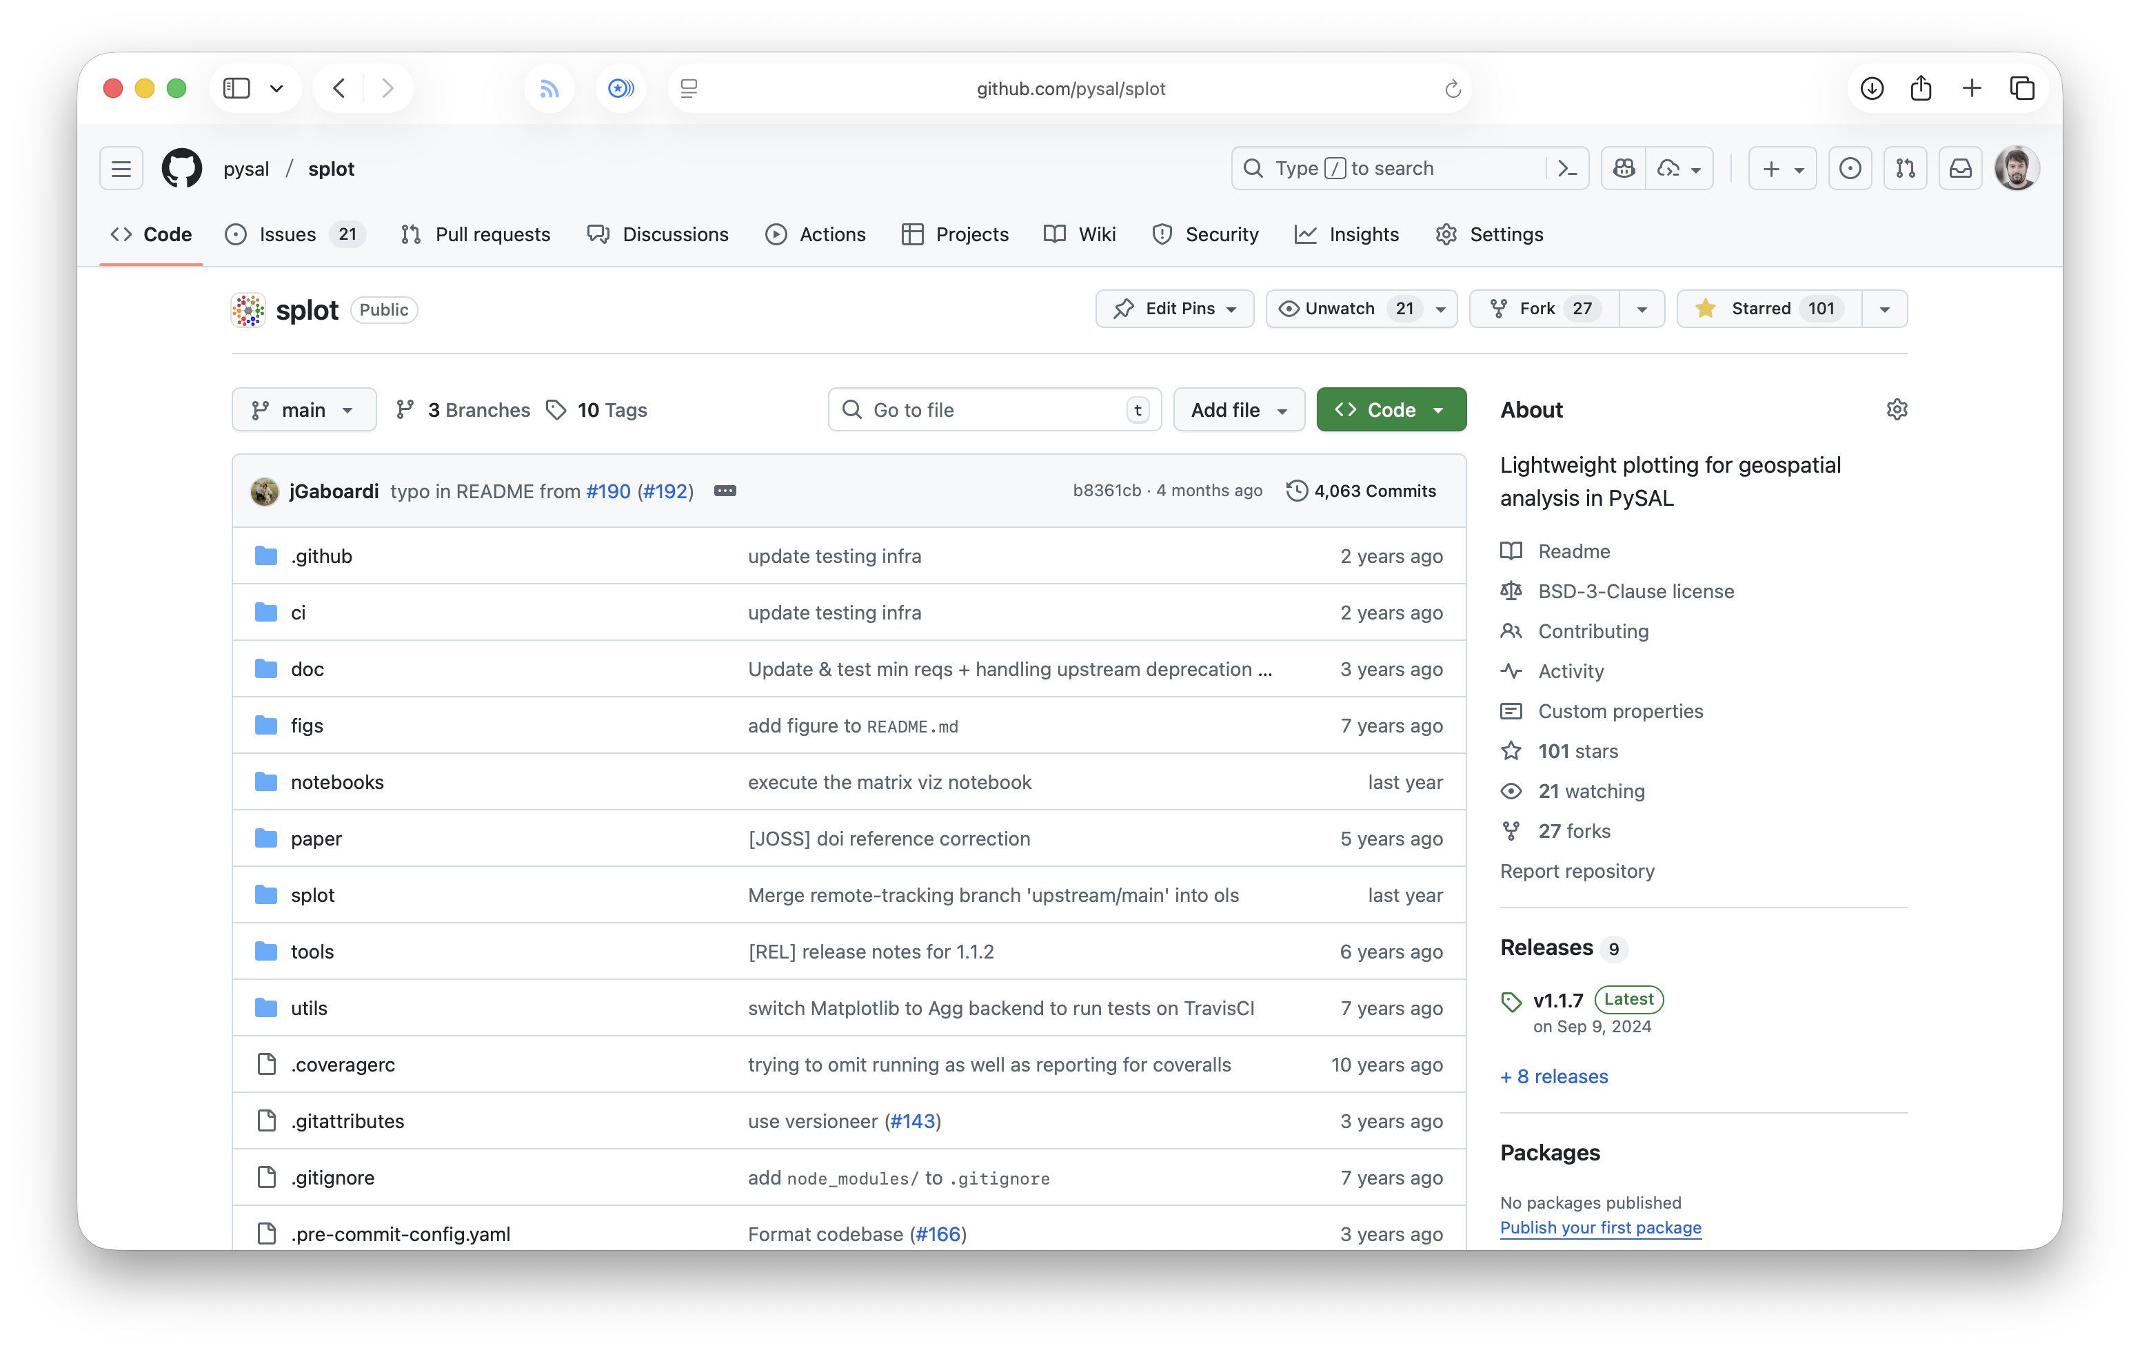The image size is (2140, 1352).
Task: Click the About section settings gear
Action: tap(1897, 409)
